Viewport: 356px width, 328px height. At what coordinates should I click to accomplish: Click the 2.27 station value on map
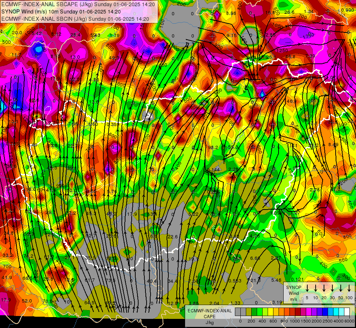coord(276,258)
